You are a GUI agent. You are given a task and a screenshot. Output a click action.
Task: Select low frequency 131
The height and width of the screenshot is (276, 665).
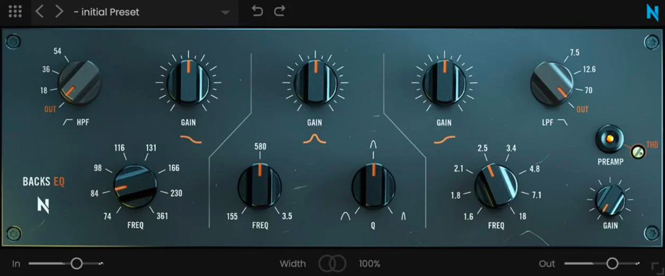pyautogui.click(x=151, y=149)
